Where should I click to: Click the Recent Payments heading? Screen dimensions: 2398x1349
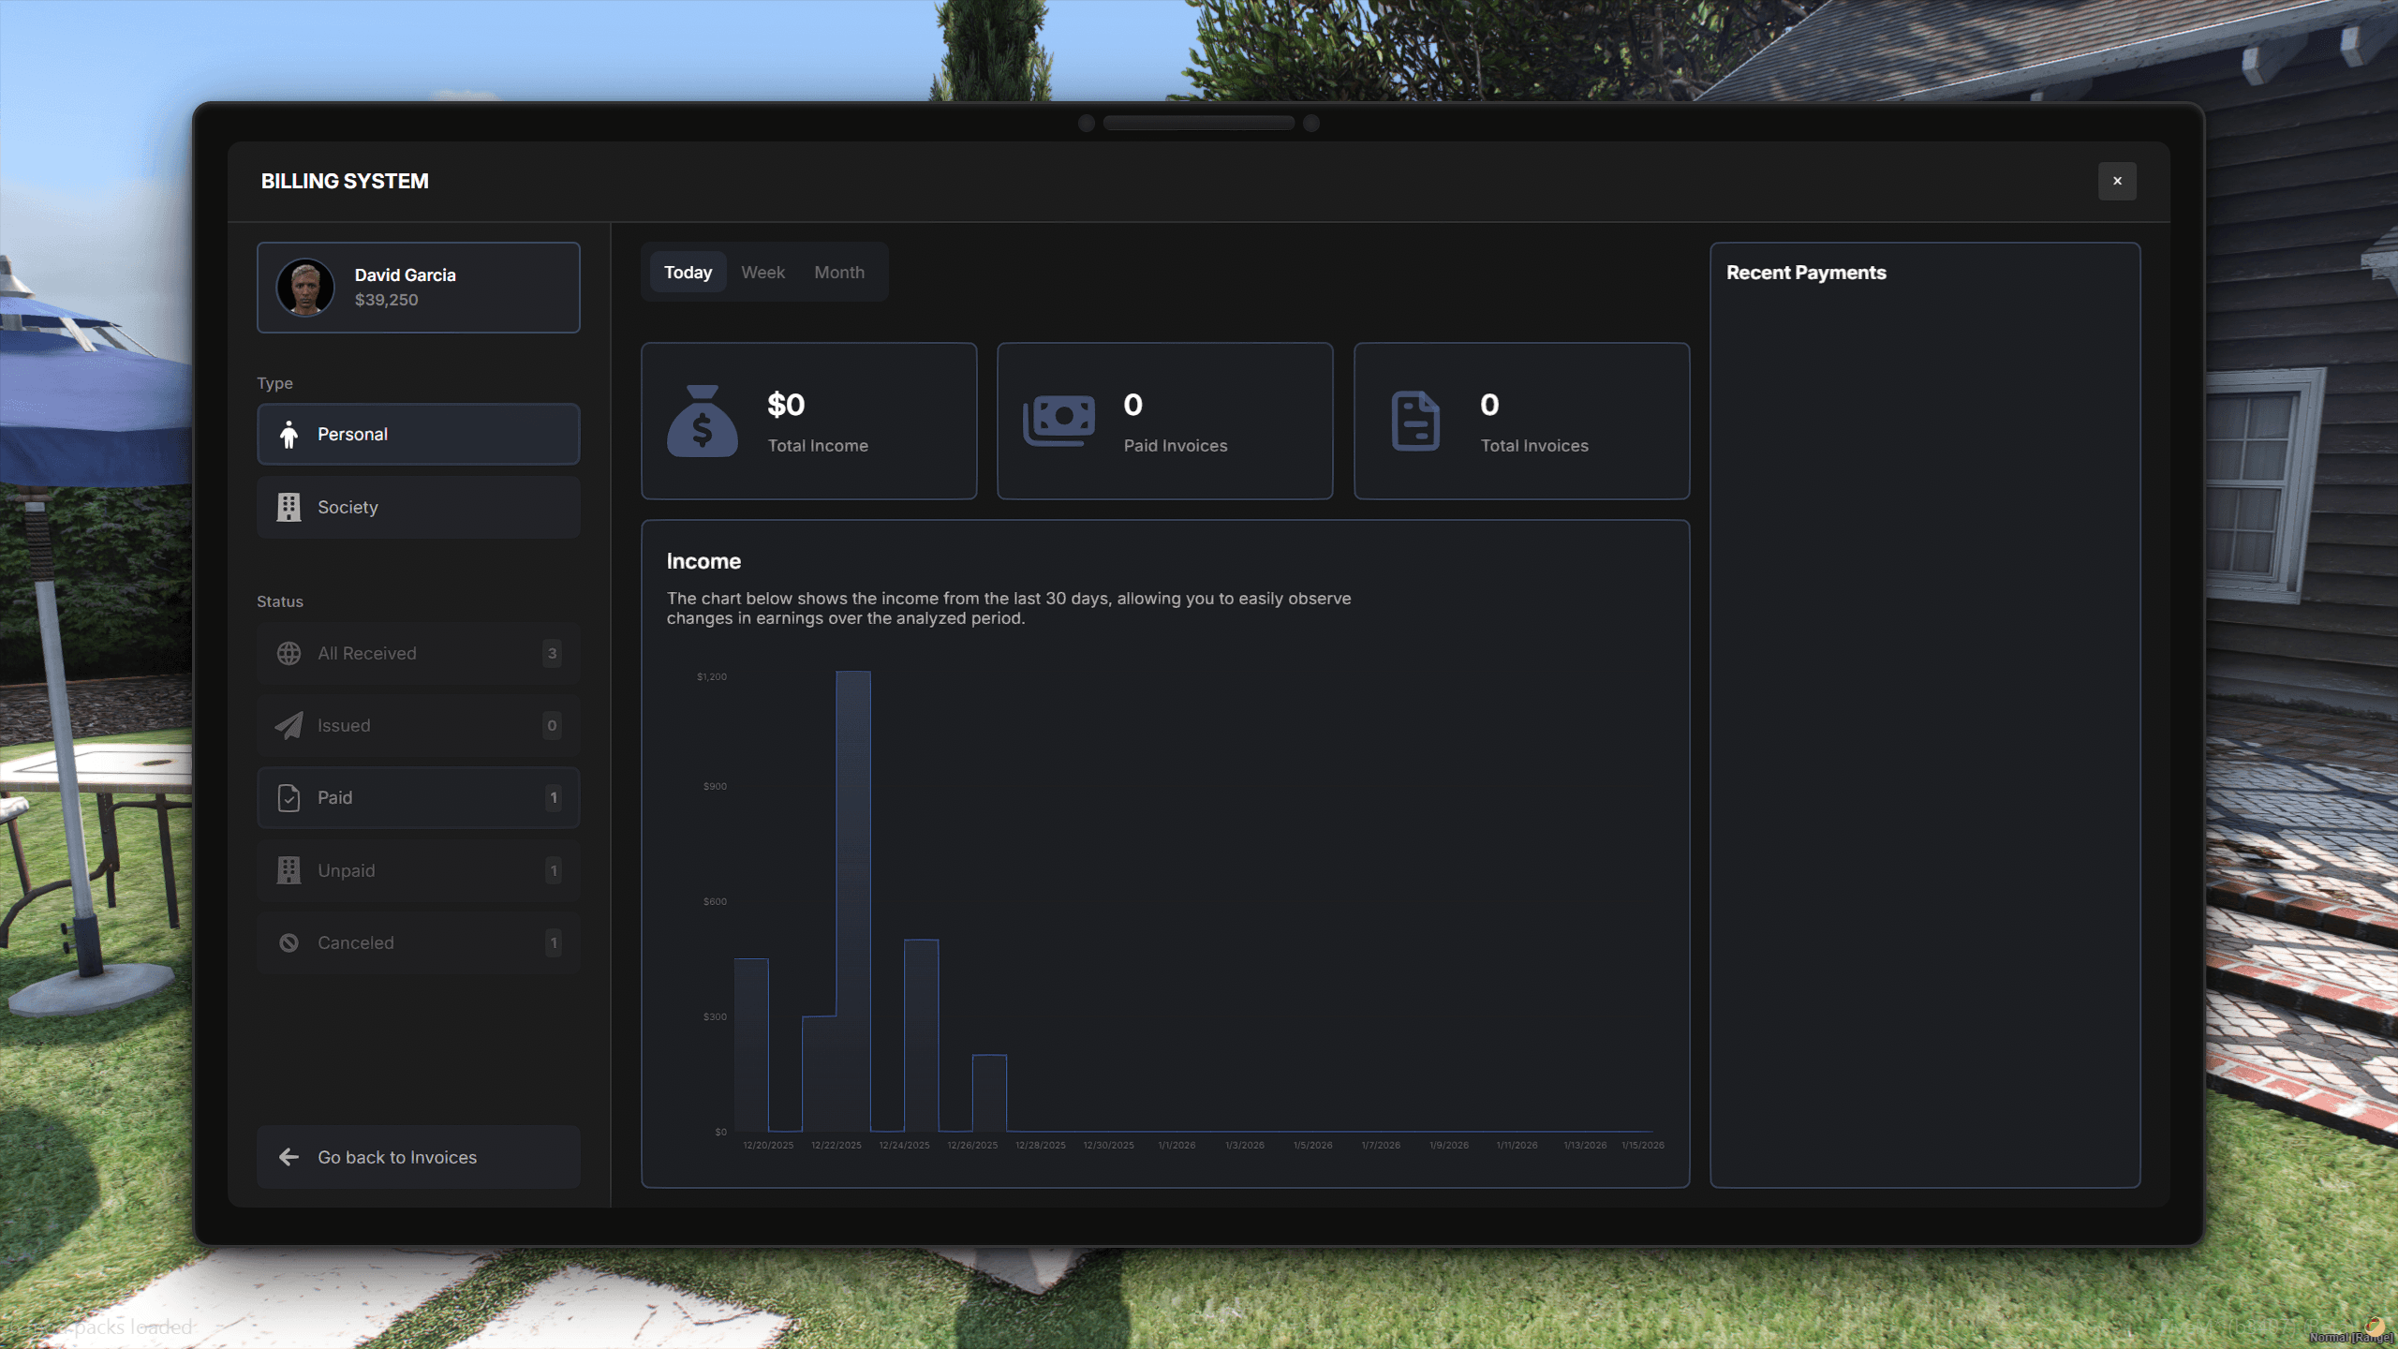1806,273
